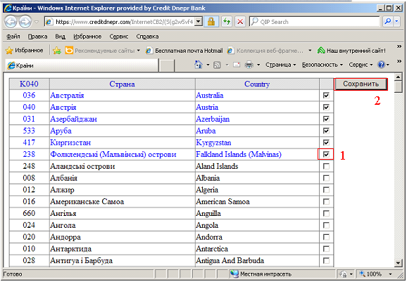Click the browser Forward arrow button
This screenshot has width=407, height=282.
click(x=25, y=22)
